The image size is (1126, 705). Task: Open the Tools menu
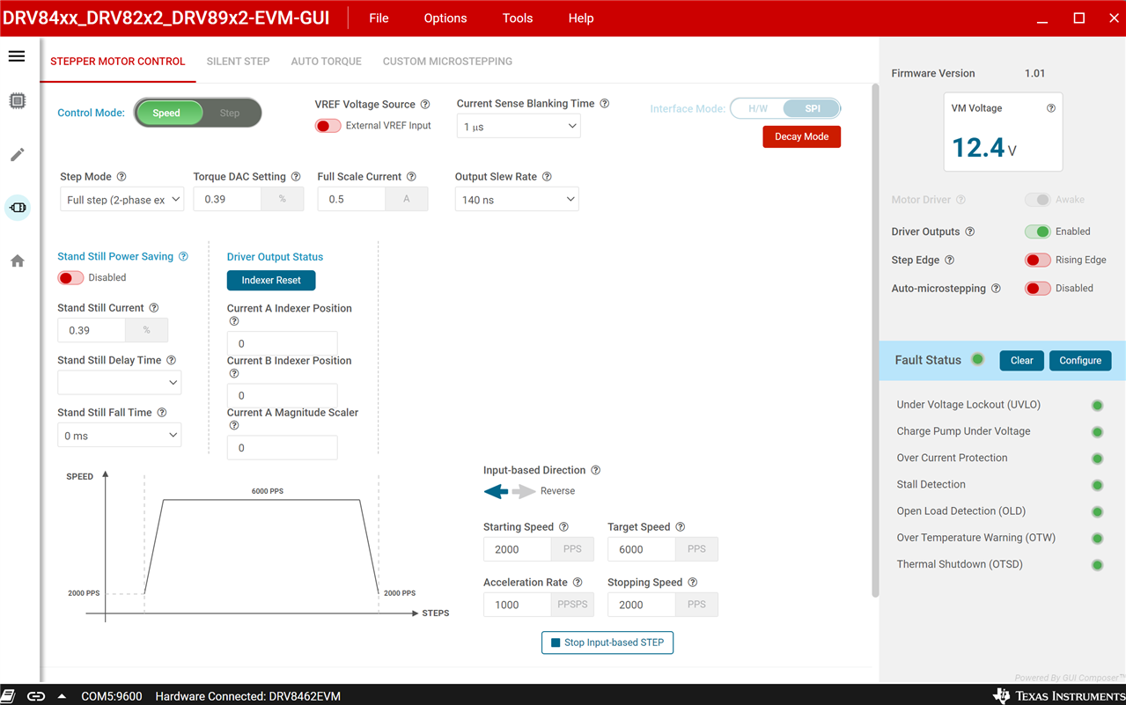pos(518,18)
